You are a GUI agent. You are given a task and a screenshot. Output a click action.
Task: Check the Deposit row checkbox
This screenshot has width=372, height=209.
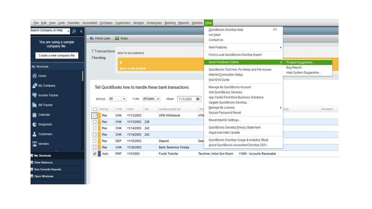(x=95, y=141)
